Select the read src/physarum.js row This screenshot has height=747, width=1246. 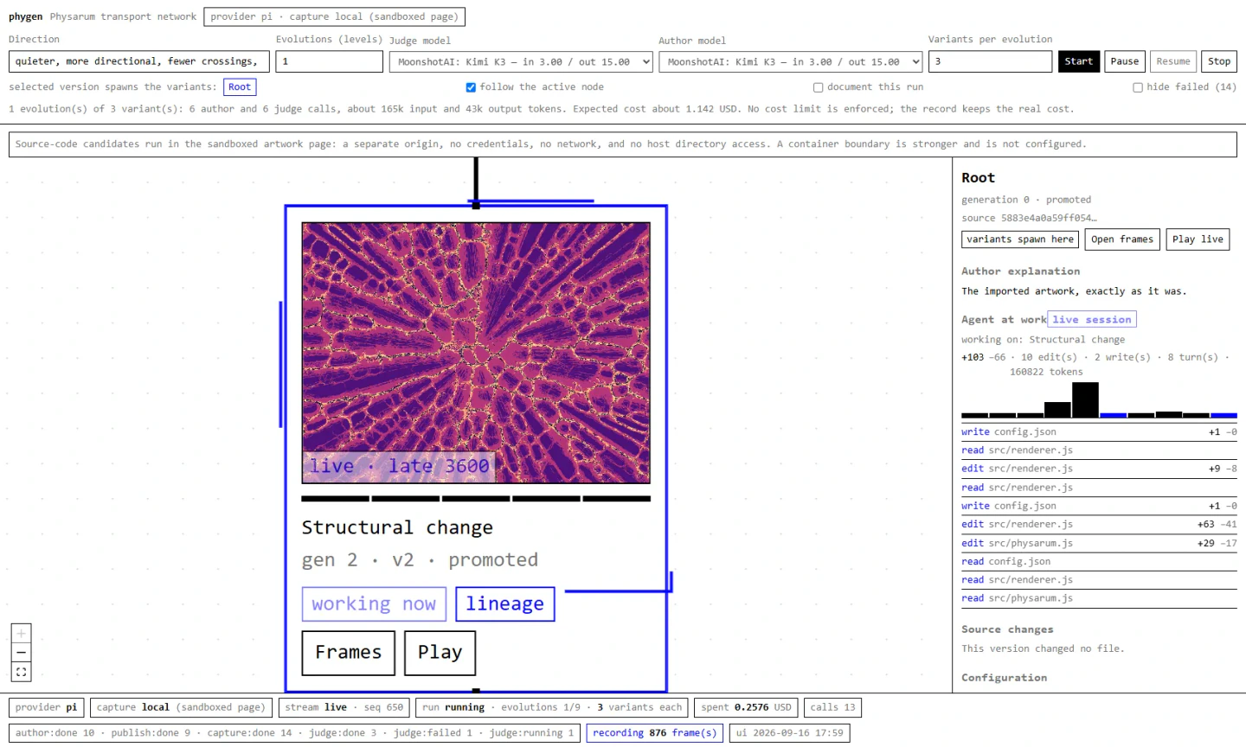point(1099,598)
